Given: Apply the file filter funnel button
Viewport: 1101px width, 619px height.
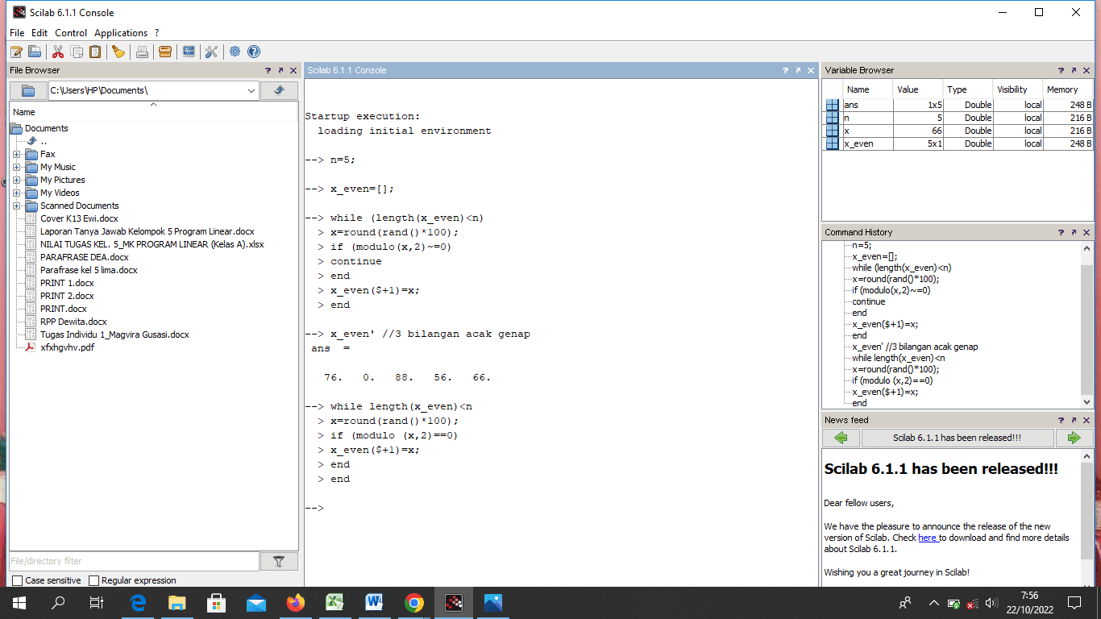Looking at the screenshot, I should 280,561.
